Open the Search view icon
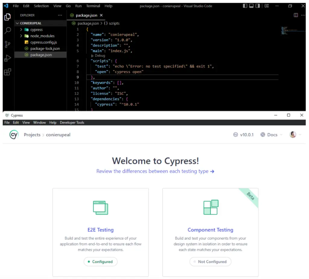The height and width of the screenshot is (279, 309). point(8,31)
